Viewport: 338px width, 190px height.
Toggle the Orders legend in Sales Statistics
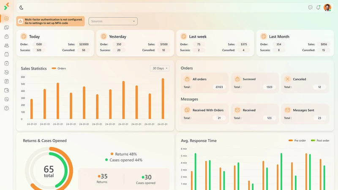point(59,68)
